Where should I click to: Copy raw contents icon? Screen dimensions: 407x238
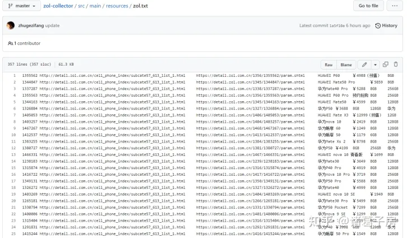point(386,64)
